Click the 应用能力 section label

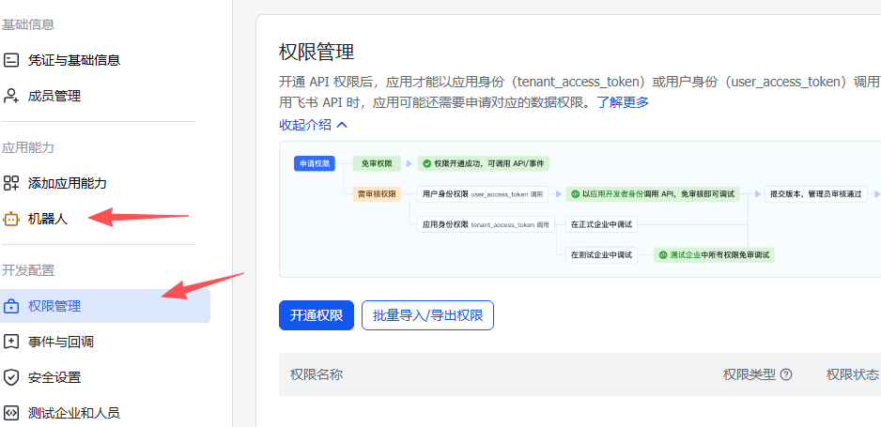click(x=28, y=147)
